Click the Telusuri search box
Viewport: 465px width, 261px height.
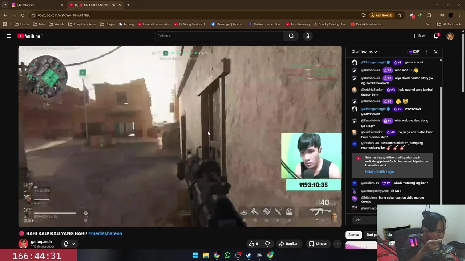(219, 36)
